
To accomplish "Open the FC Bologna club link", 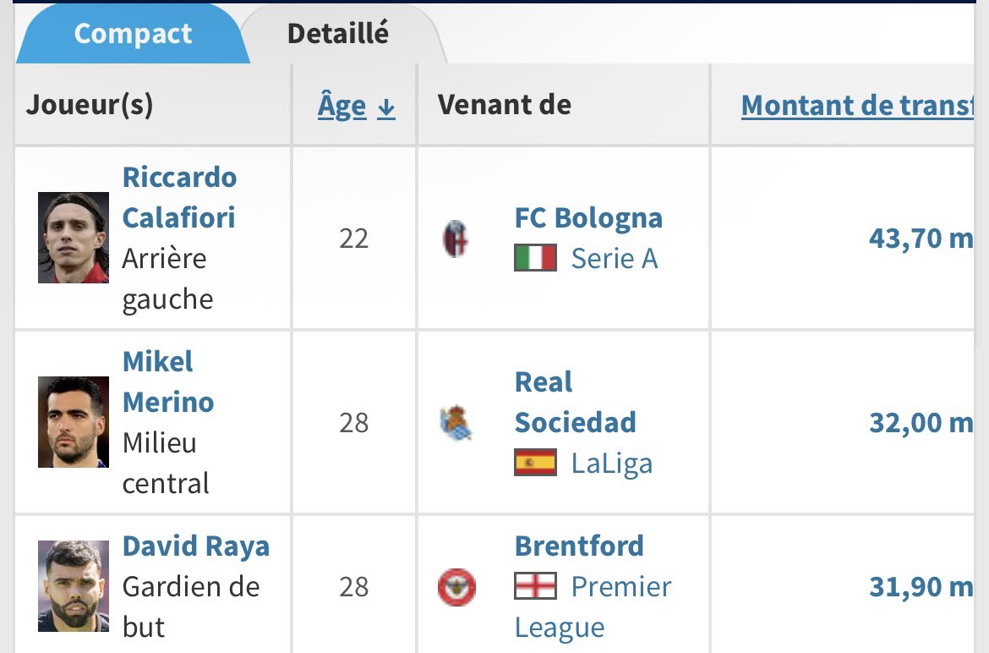I will pyautogui.click(x=588, y=217).
